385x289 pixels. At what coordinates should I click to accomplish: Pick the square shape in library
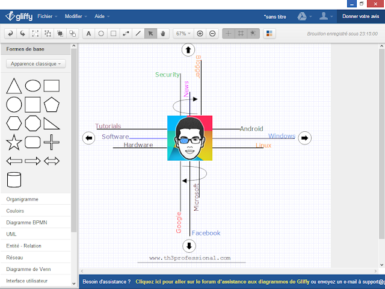[x=32, y=104]
